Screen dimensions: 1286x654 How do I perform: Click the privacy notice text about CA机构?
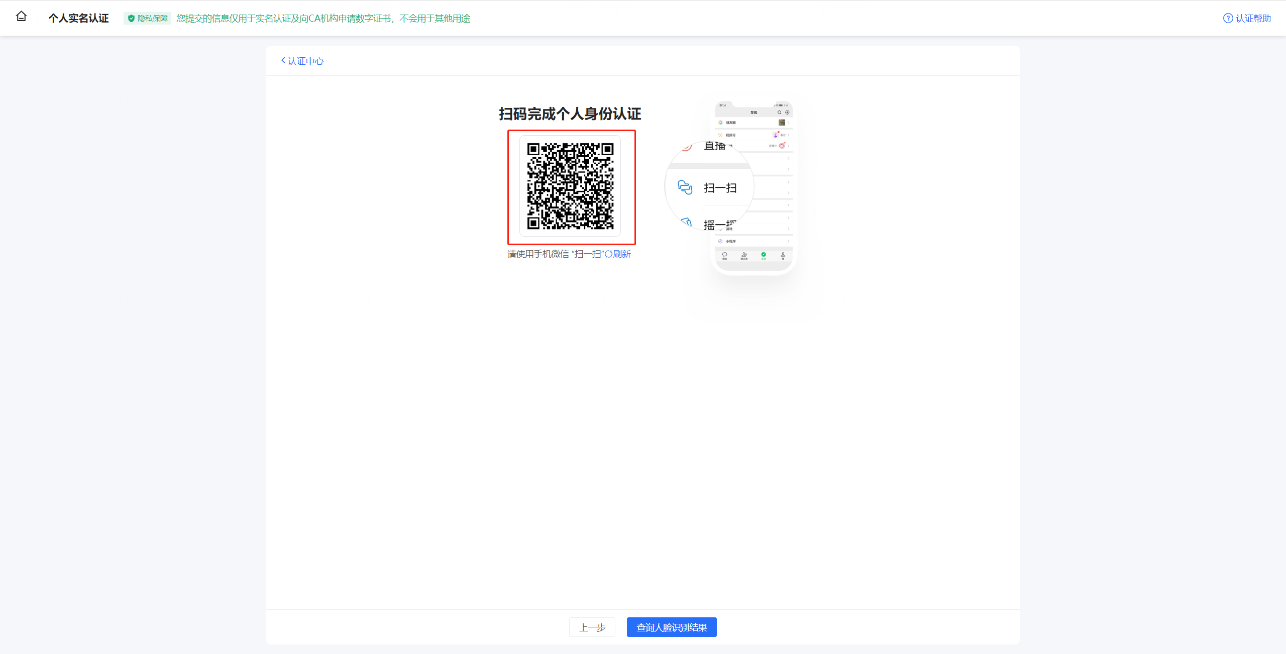[324, 19]
